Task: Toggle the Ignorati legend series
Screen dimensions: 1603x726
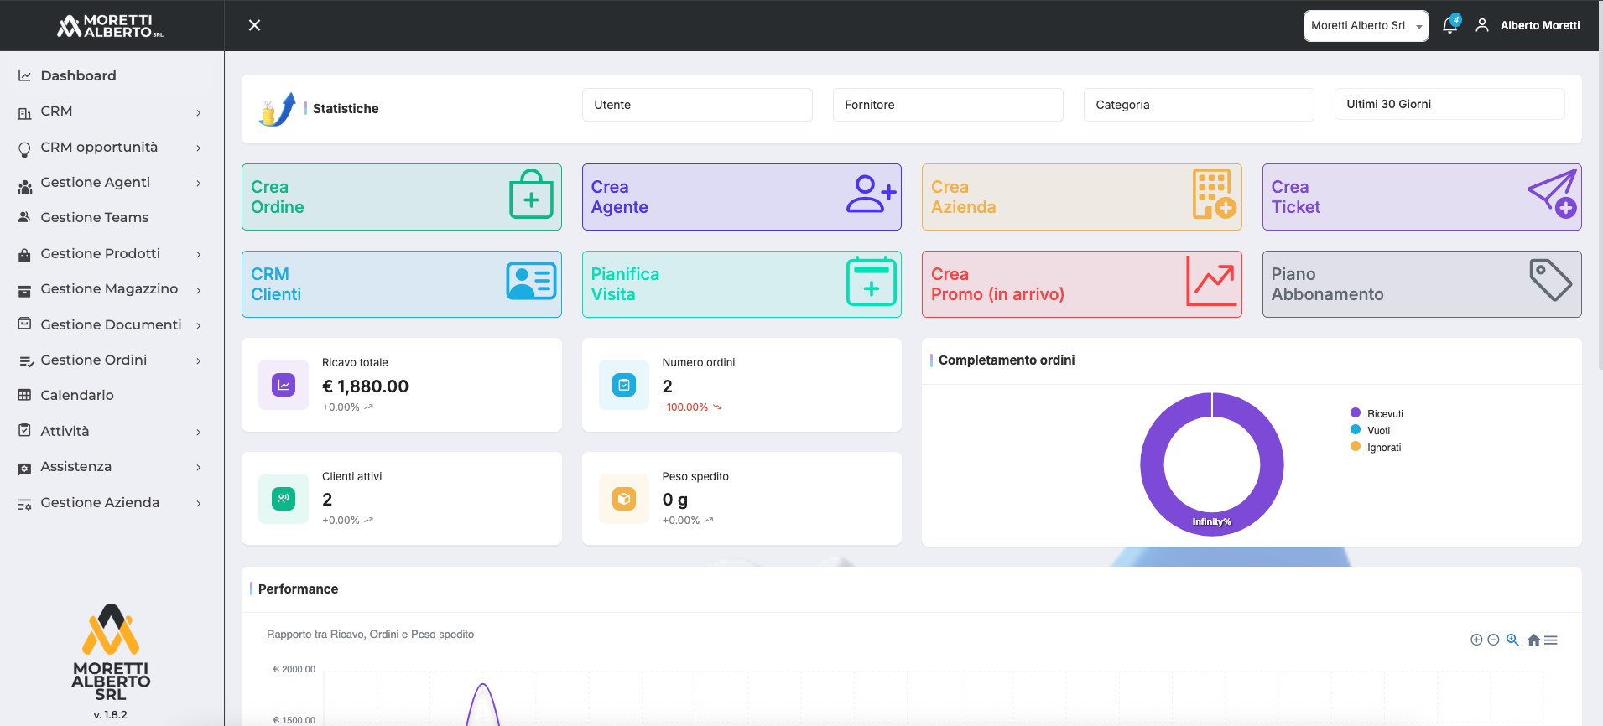Action: [1383, 447]
